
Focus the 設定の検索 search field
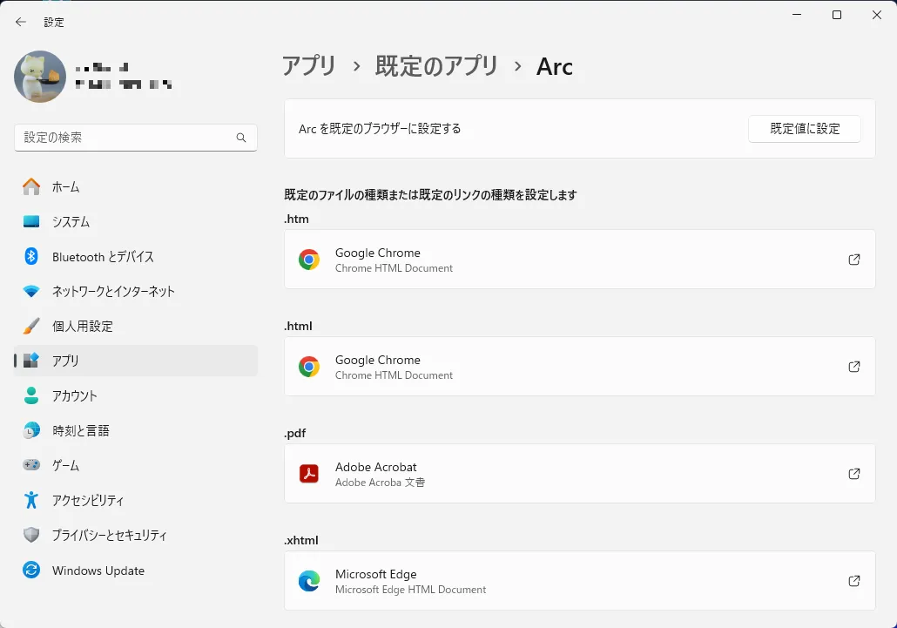pyautogui.click(x=136, y=138)
